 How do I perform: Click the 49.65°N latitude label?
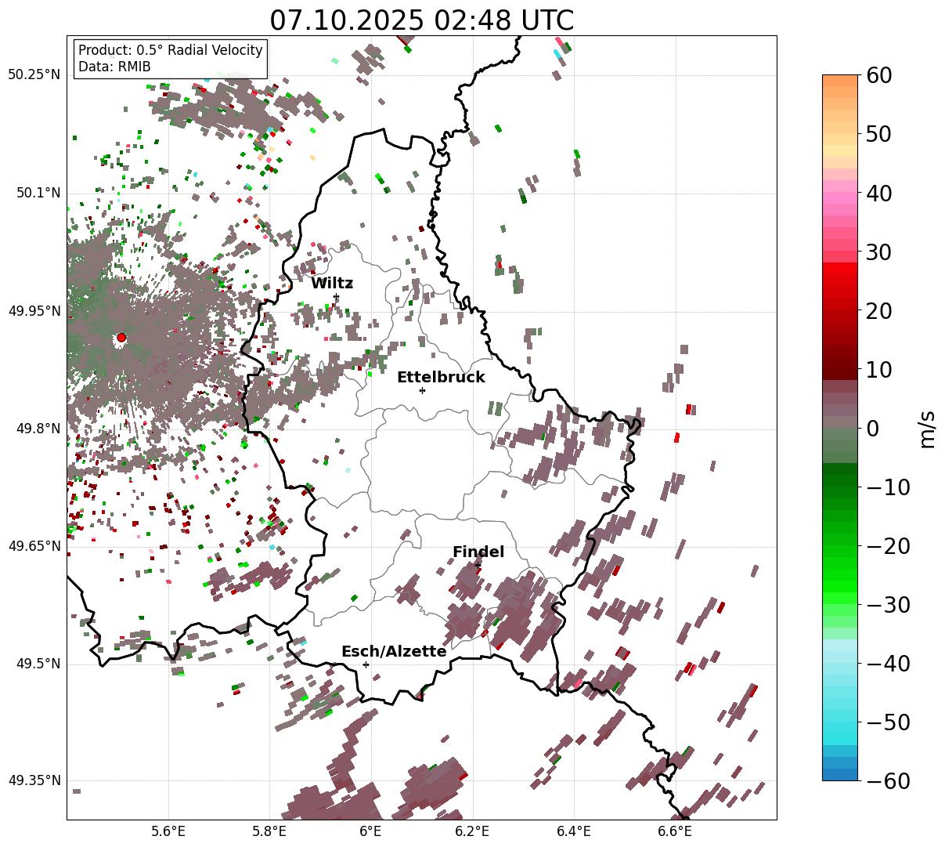[x=34, y=546]
